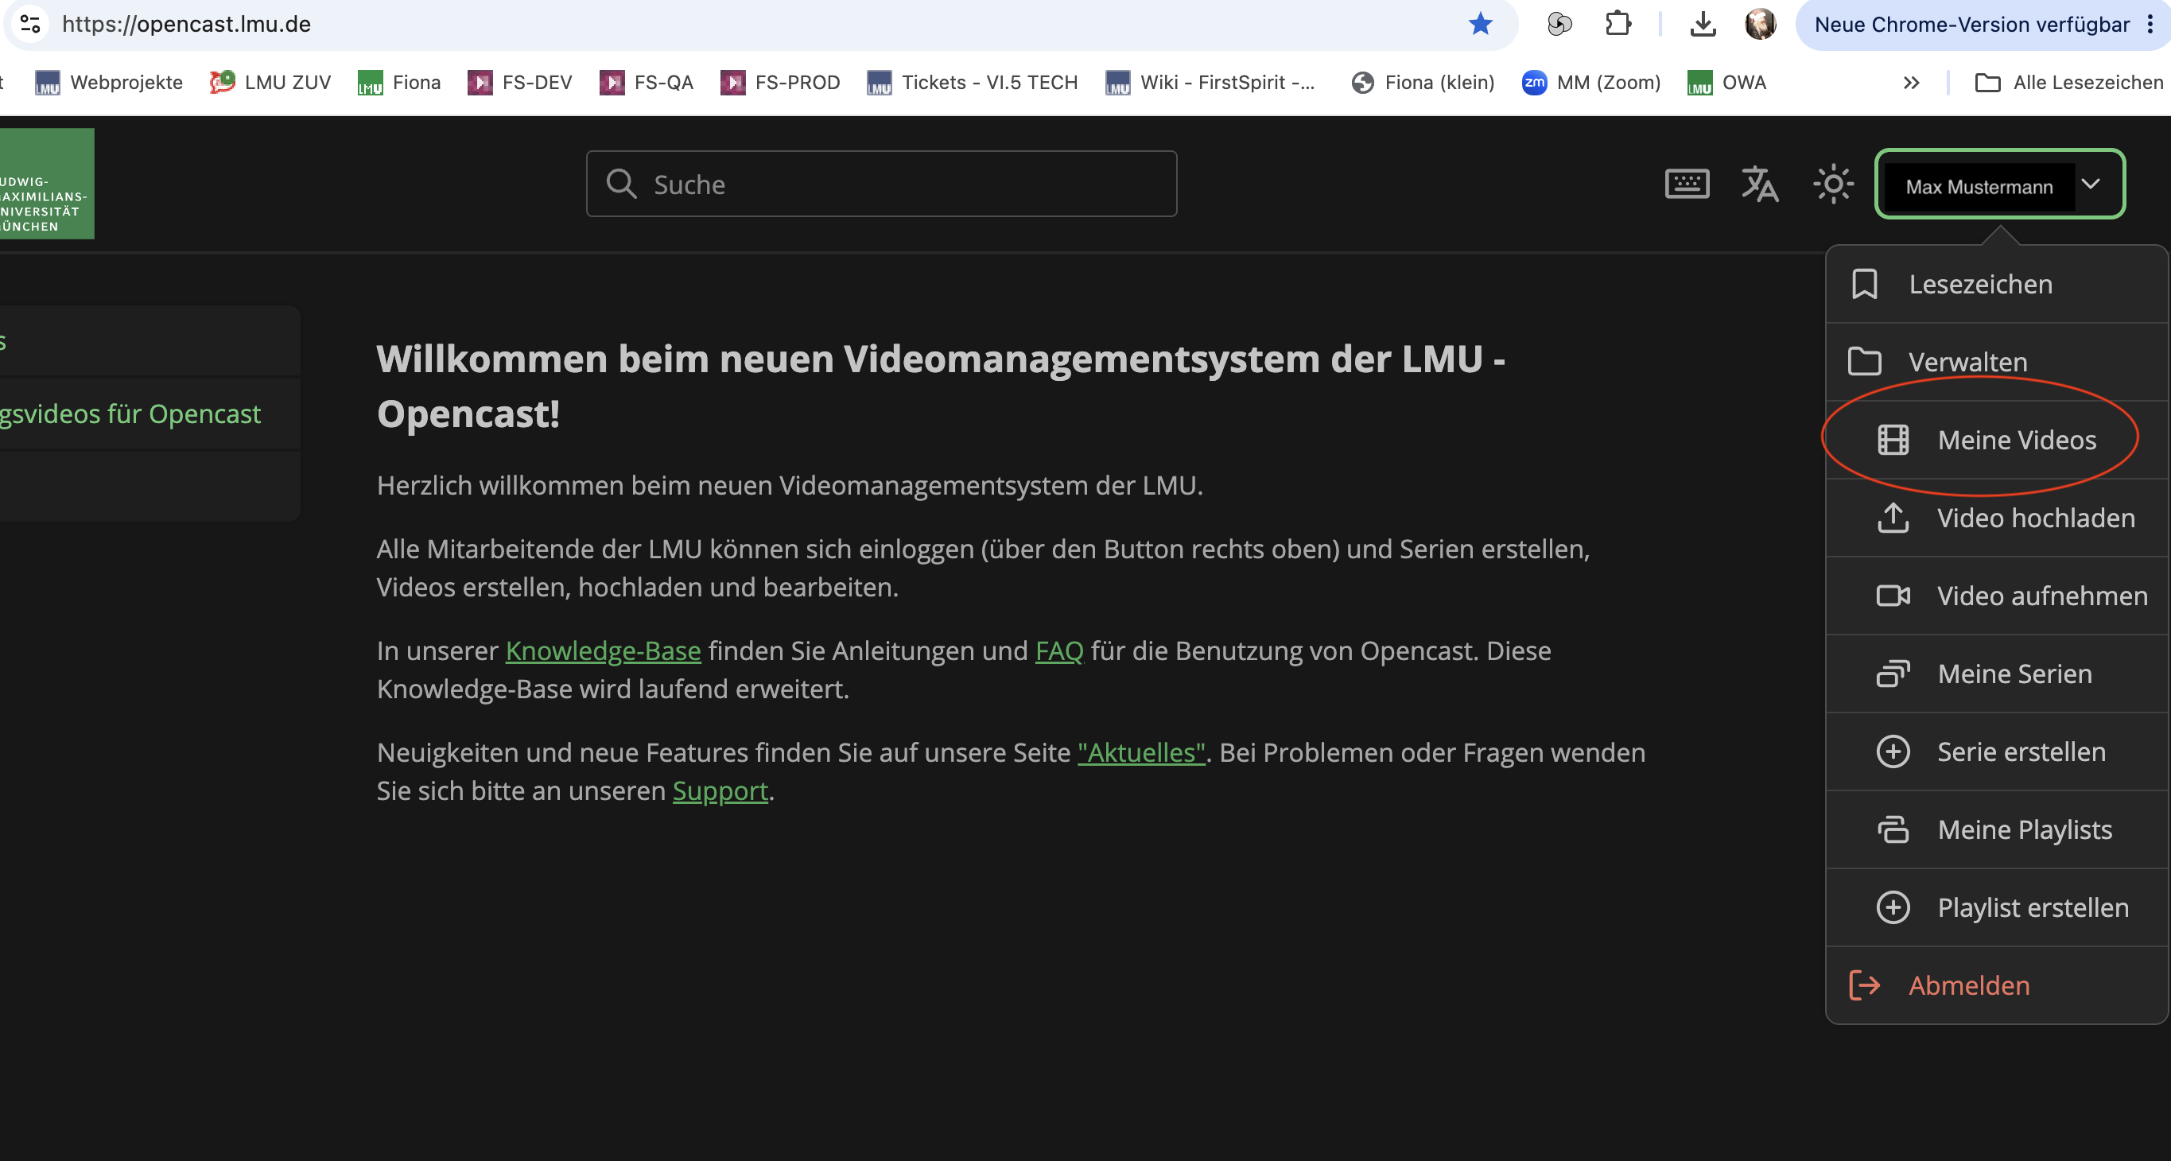Collapse the Max Mustermann user menu

click(x=2000, y=184)
